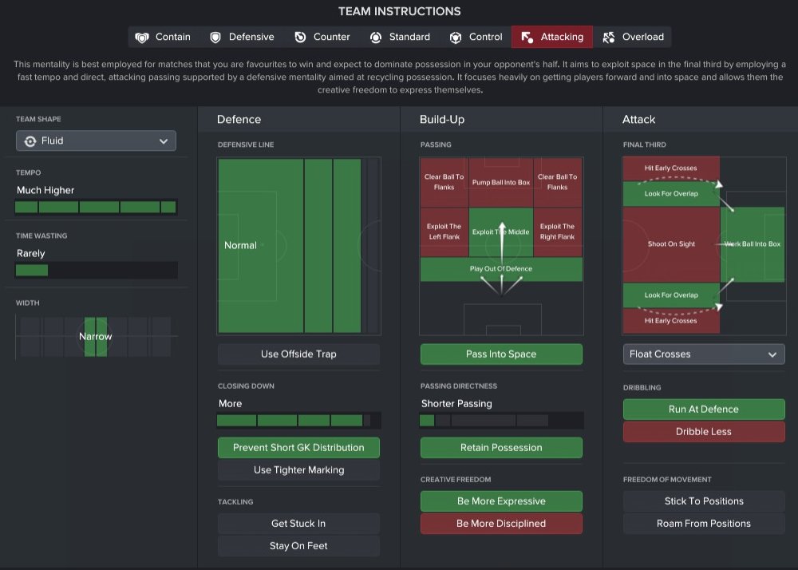Expand the Fluid dropdown chevron

coord(164,141)
